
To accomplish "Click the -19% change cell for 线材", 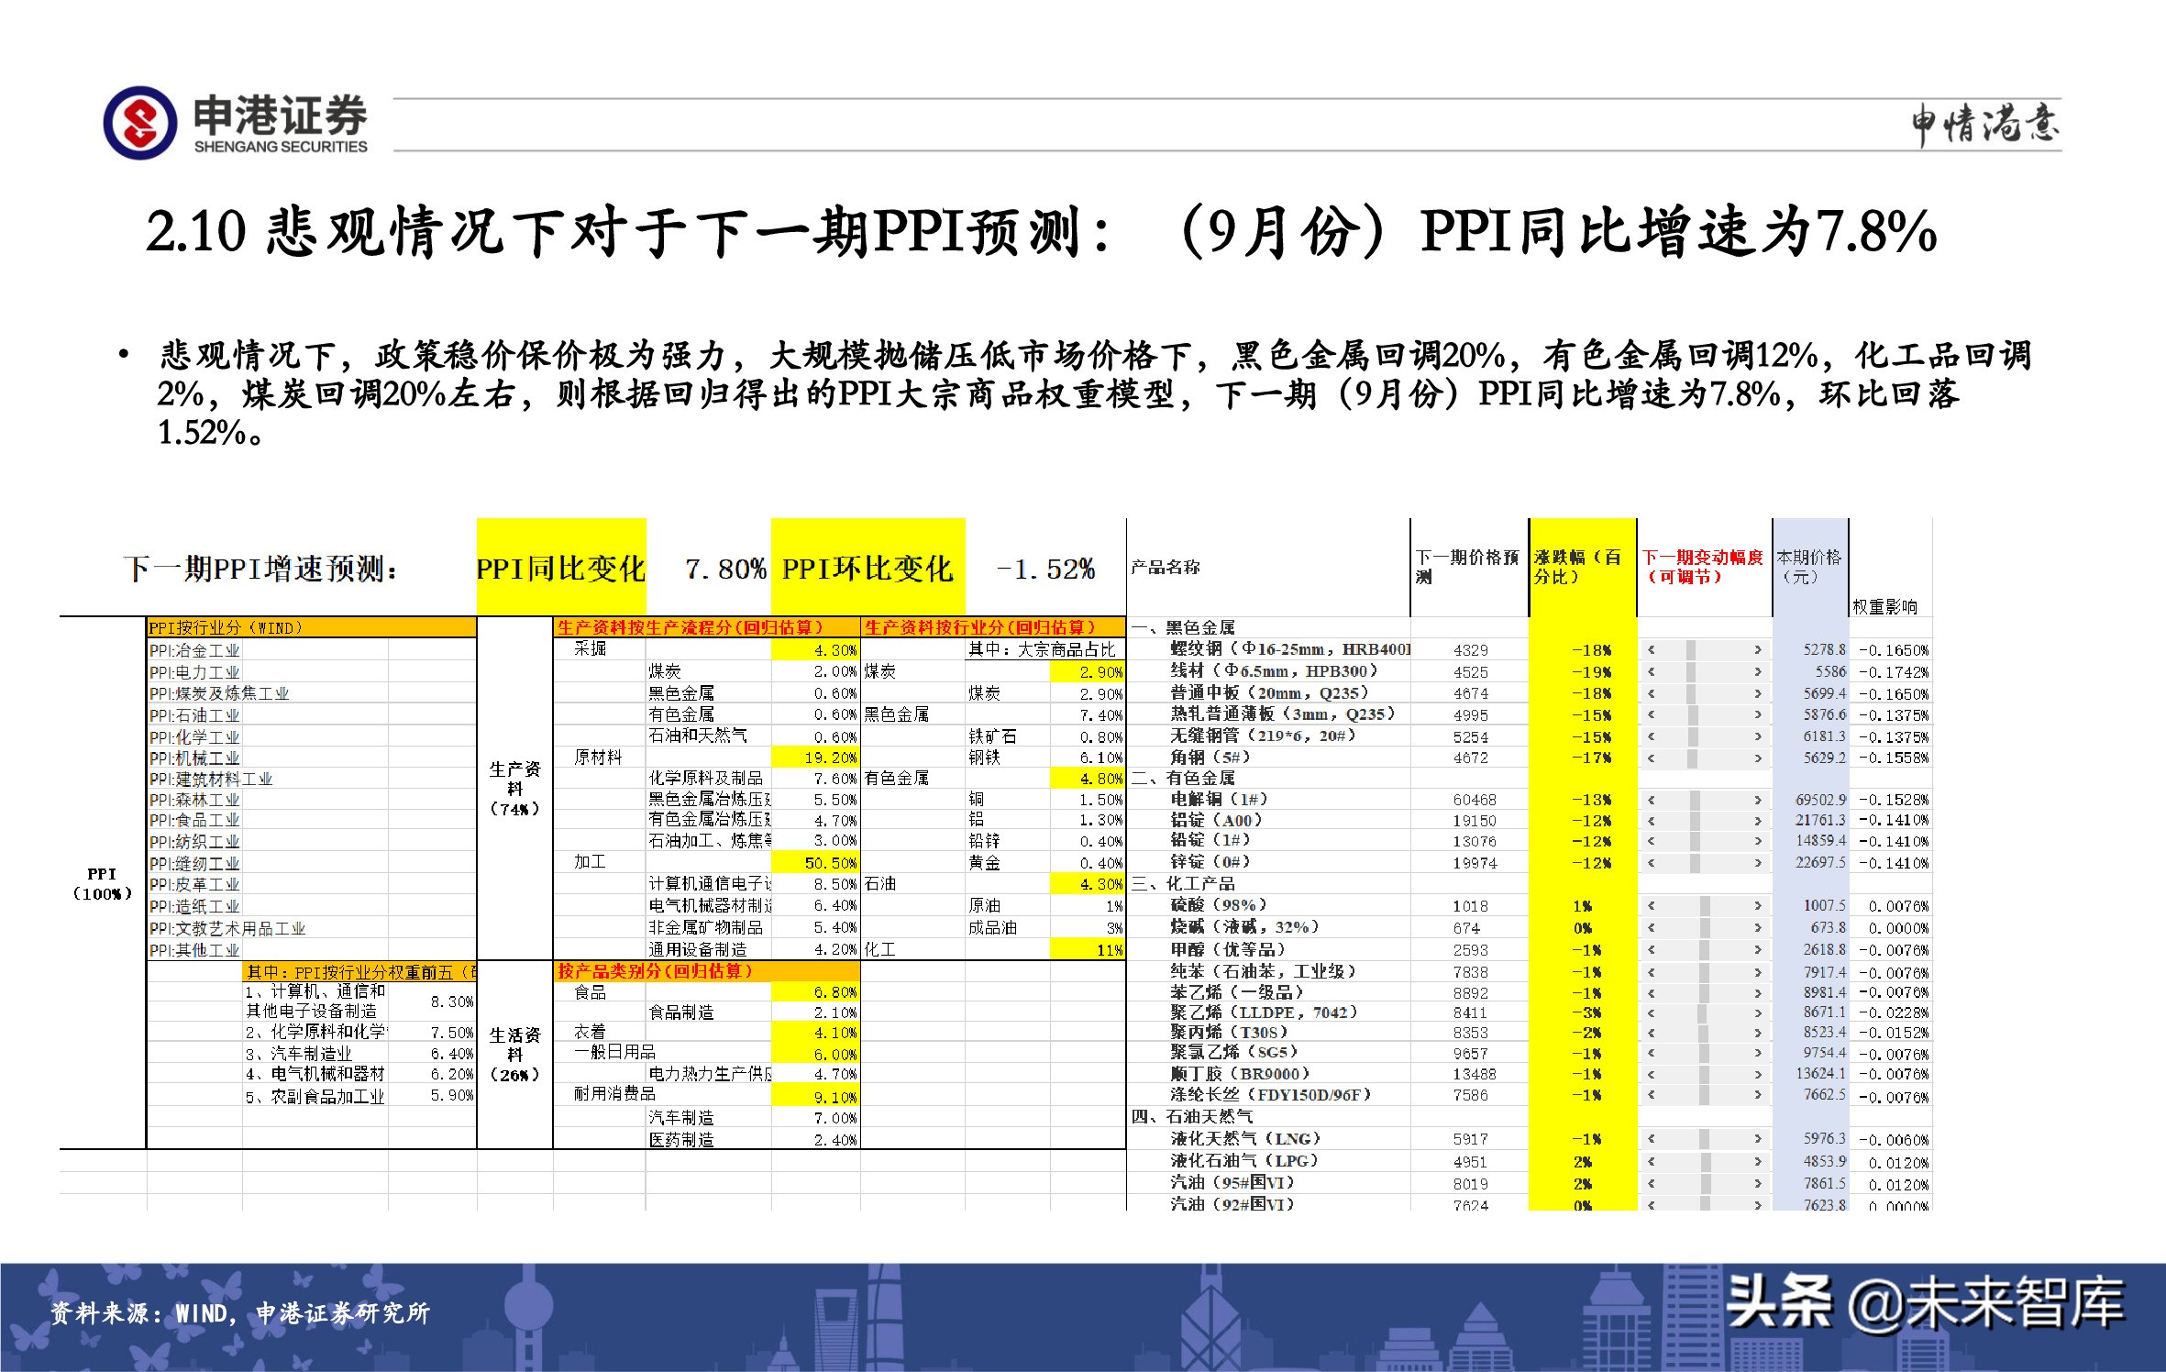I will click(x=1592, y=671).
